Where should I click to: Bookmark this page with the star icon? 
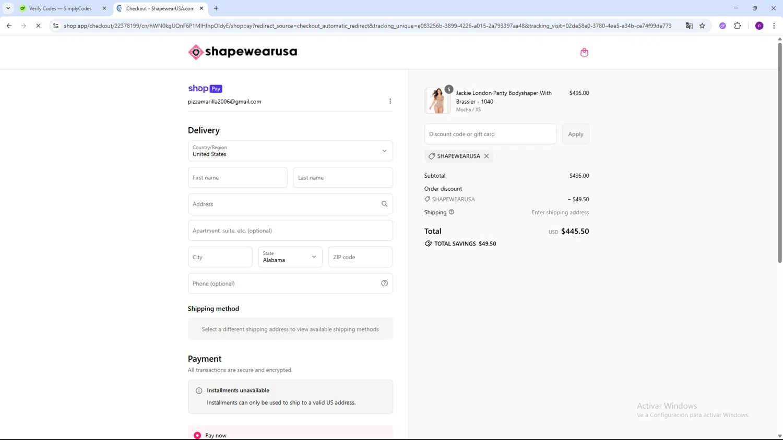[x=702, y=26]
